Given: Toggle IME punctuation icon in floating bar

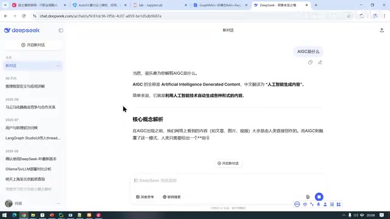Looking at the screenshot, I should click(312, 204).
